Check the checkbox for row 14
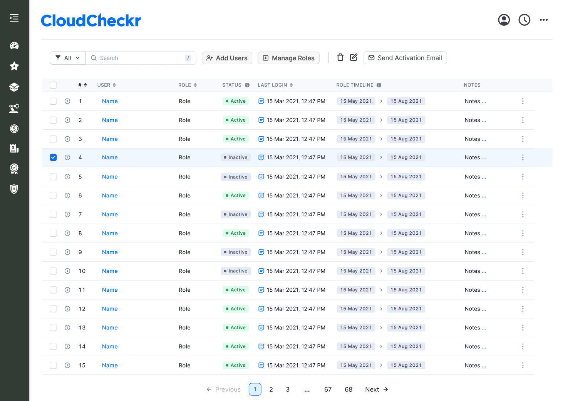This screenshot has width=563, height=401. 53,346
